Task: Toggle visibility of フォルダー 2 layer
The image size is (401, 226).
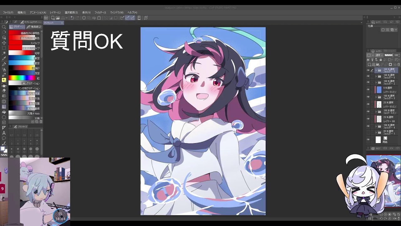Action: coord(368,82)
